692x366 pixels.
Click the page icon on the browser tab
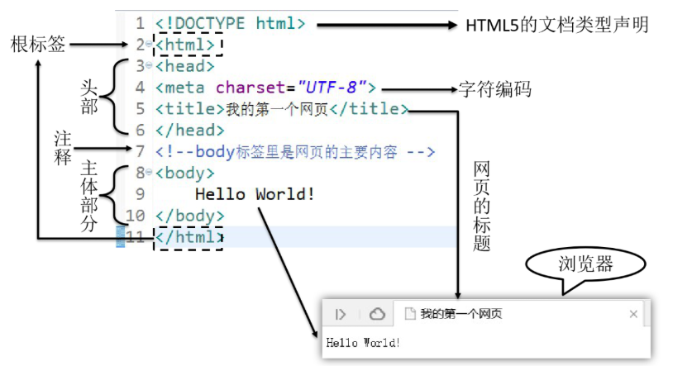[x=410, y=313]
